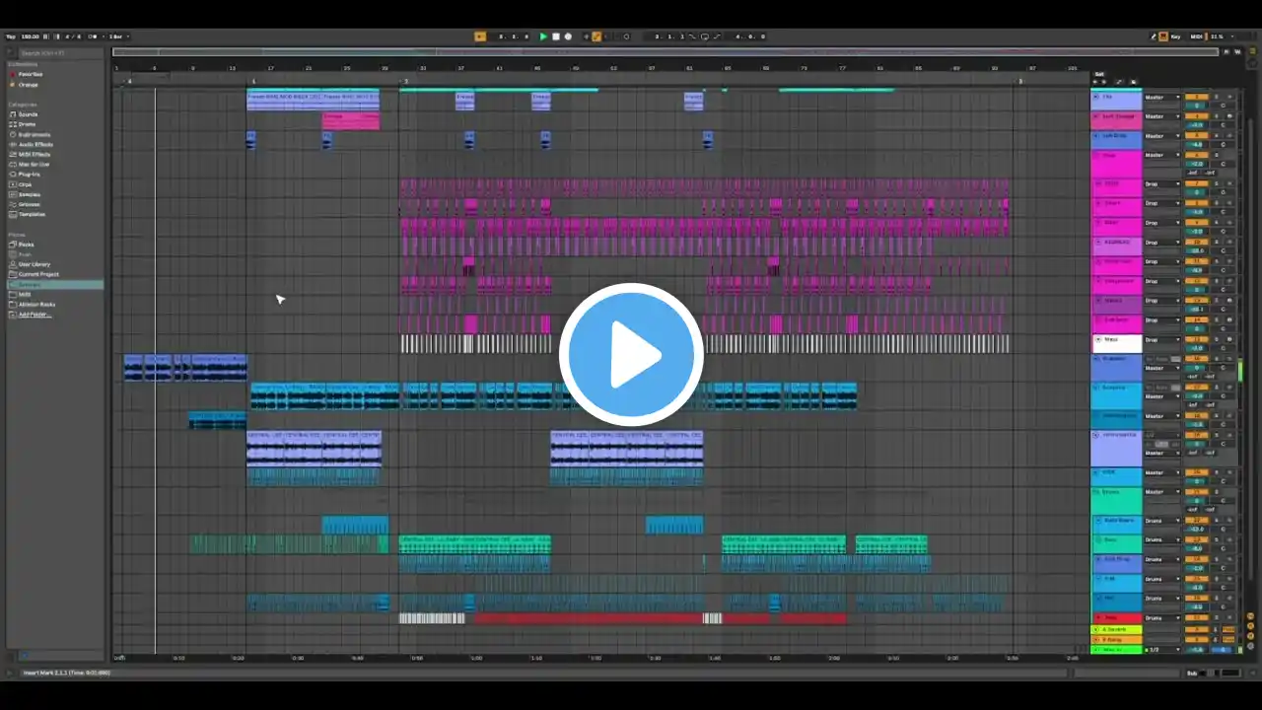Toggle the MIDI map mode switch

(x=1196, y=36)
